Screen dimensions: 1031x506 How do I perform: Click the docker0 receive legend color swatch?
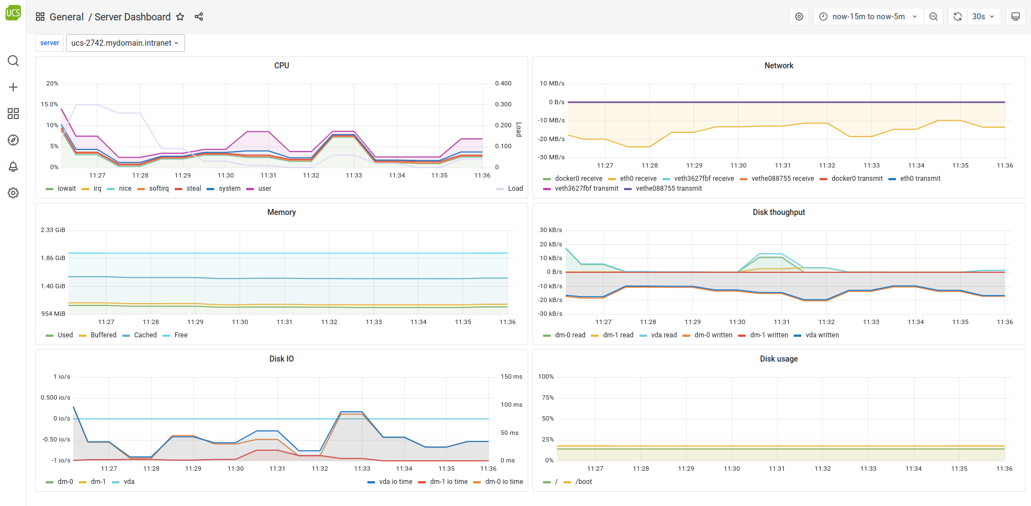coord(547,179)
